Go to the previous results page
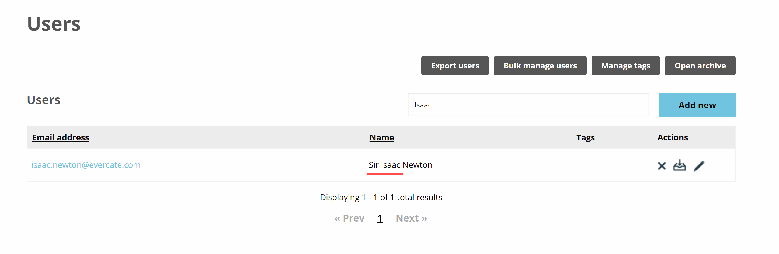Image resolution: width=779 pixels, height=254 pixels. [x=350, y=218]
